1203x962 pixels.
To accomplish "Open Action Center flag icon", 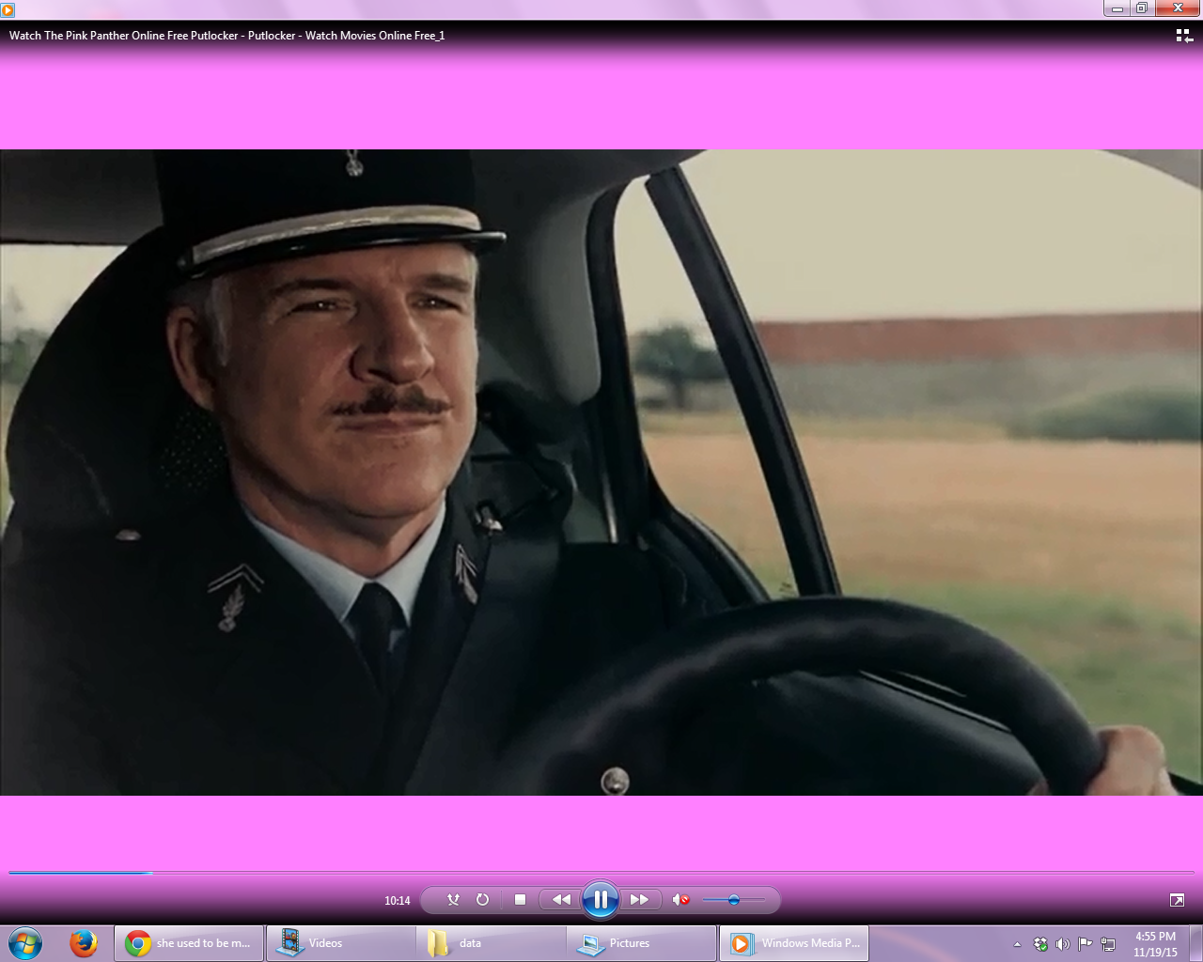I will [1085, 944].
